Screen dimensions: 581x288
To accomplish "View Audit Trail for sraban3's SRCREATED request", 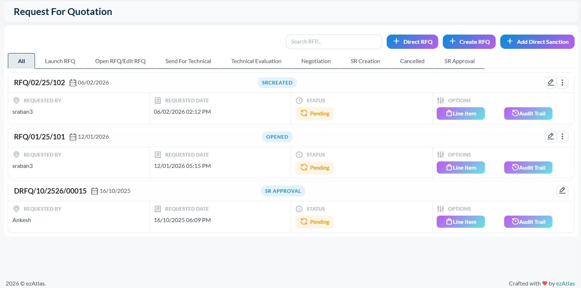I will [x=528, y=114].
